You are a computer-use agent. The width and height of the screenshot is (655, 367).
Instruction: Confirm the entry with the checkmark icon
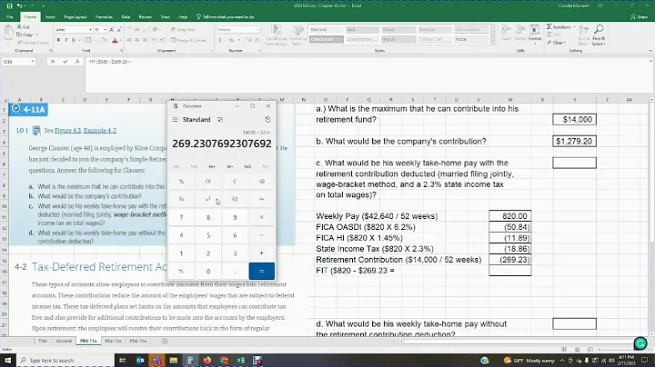pos(65,61)
